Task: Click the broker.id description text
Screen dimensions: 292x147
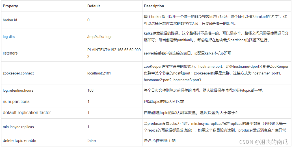Action: [x=215, y=20]
